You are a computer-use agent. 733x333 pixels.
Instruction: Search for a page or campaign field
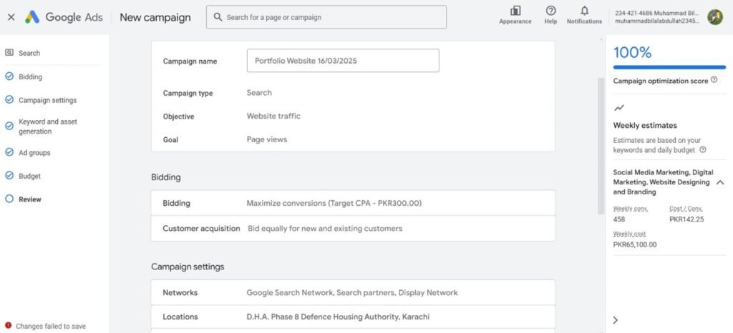coord(326,17)
